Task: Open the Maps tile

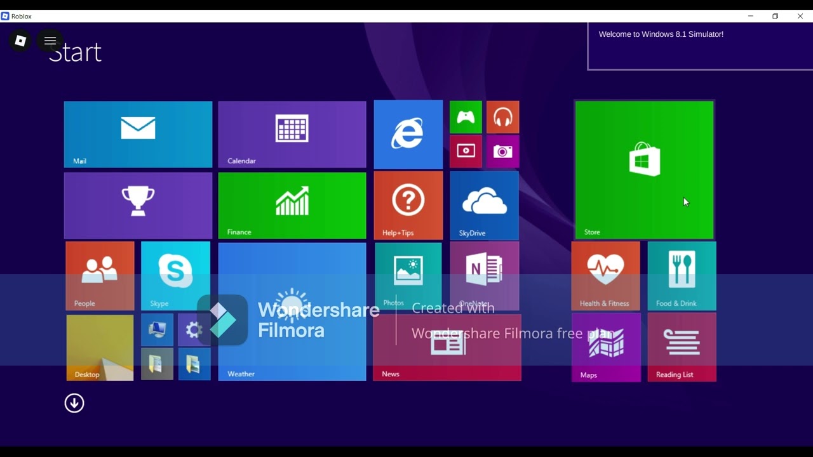Action: pyautogui.click(x=606, y=347)
